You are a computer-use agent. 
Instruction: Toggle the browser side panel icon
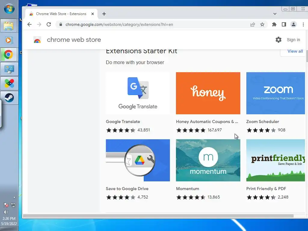(x=284, y=24)
